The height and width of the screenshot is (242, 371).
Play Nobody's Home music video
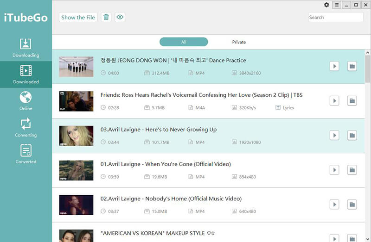334,205
